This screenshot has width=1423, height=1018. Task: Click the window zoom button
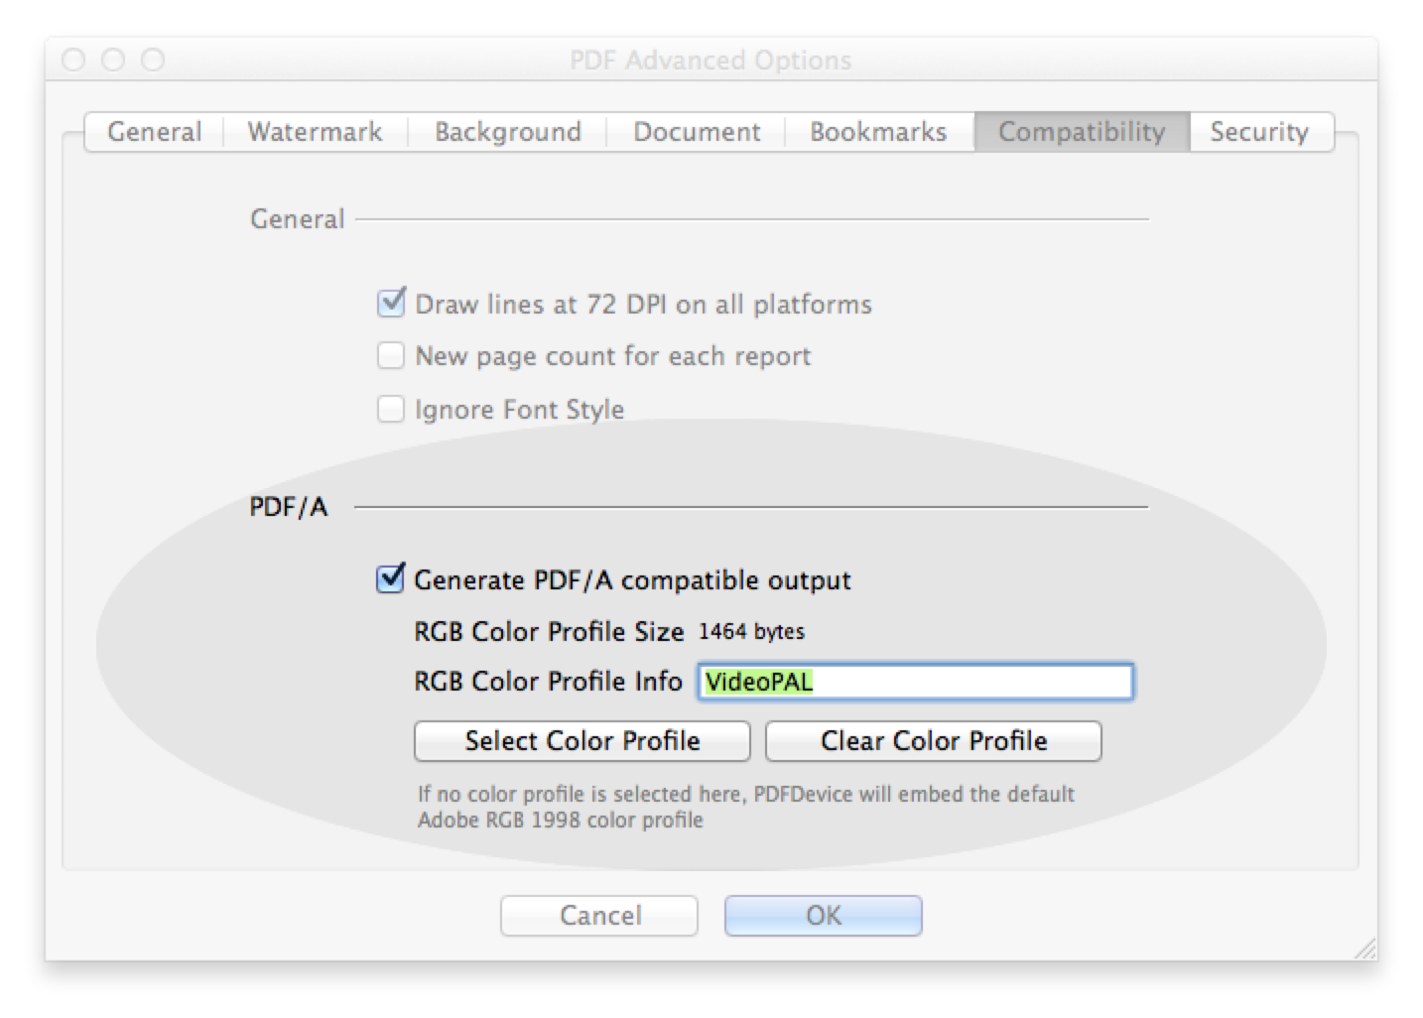(x=153, y=60)
